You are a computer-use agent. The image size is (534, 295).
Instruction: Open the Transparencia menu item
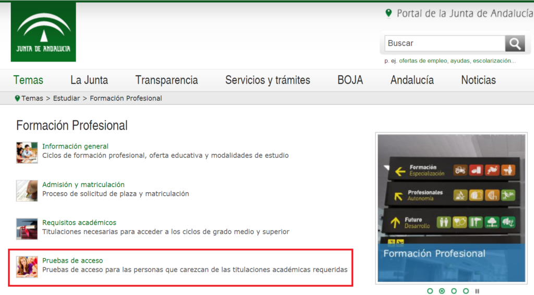pos(166,80)
